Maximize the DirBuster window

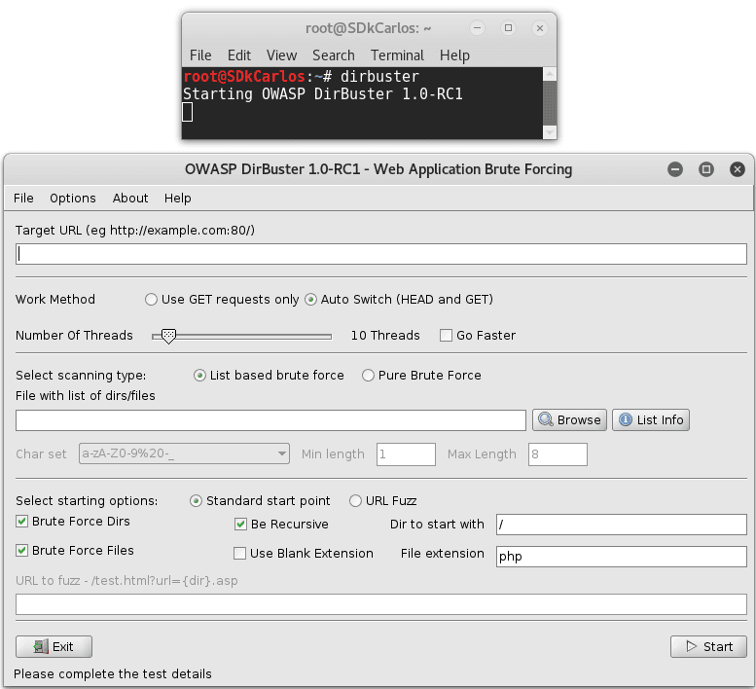pos(706,169)
